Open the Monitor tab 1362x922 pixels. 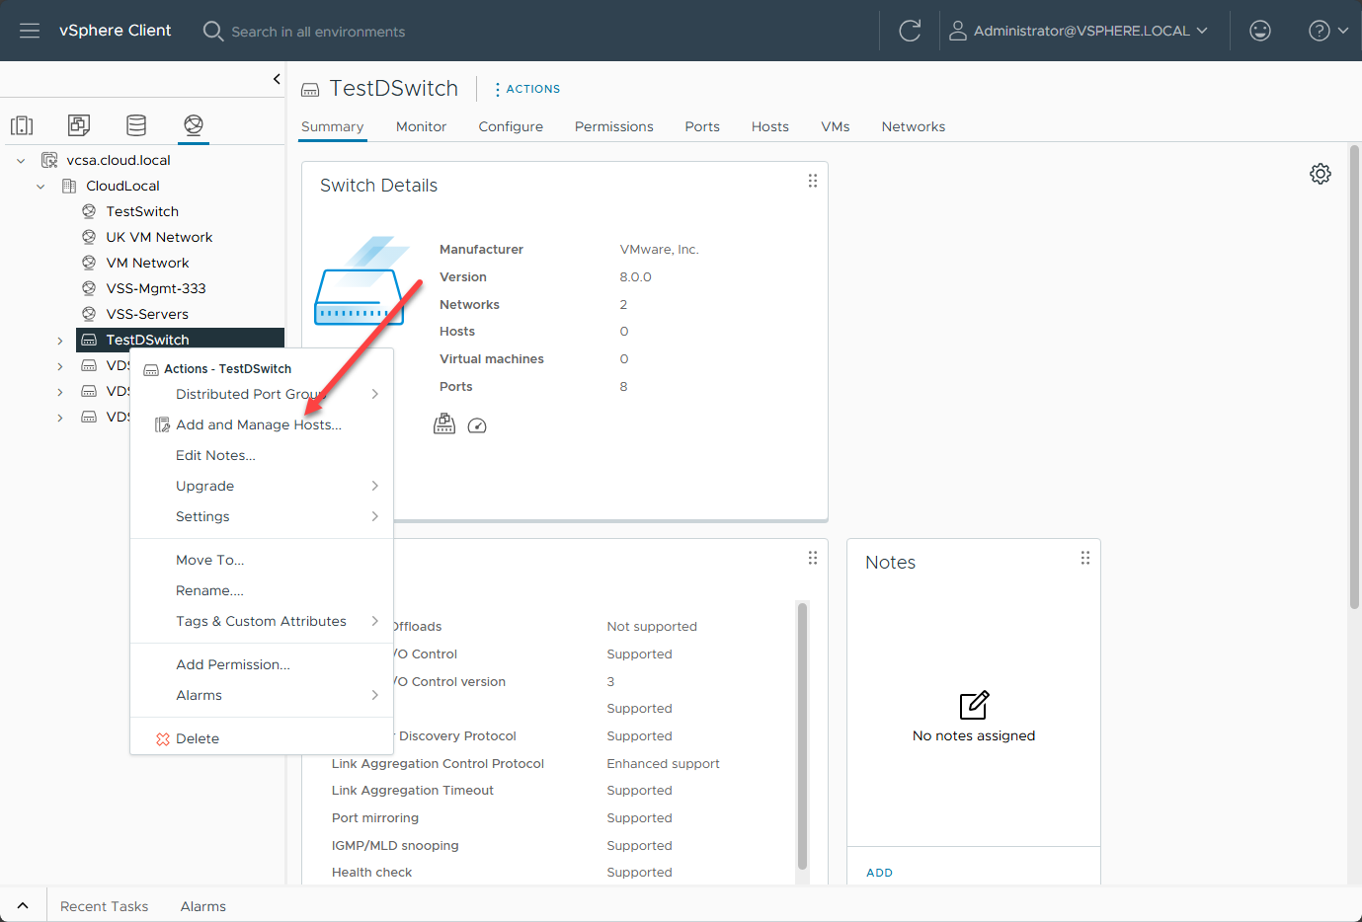coord(421,126)
